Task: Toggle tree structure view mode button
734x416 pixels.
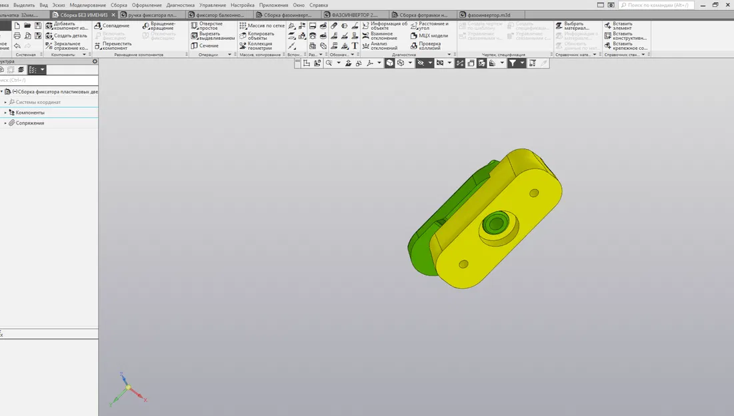Action: tap(33, 70)
